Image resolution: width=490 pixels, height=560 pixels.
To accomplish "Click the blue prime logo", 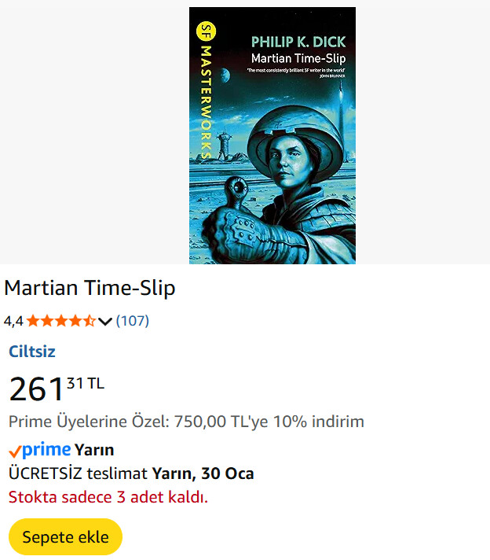I will point(46,450).
